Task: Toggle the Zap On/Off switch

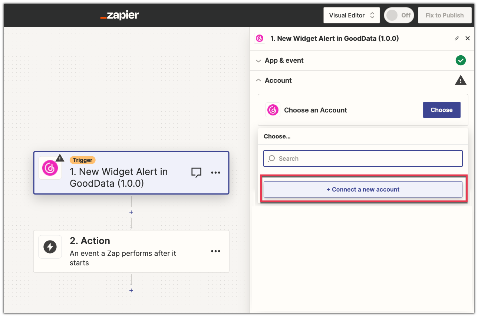Action: click(x=399, y=15)
